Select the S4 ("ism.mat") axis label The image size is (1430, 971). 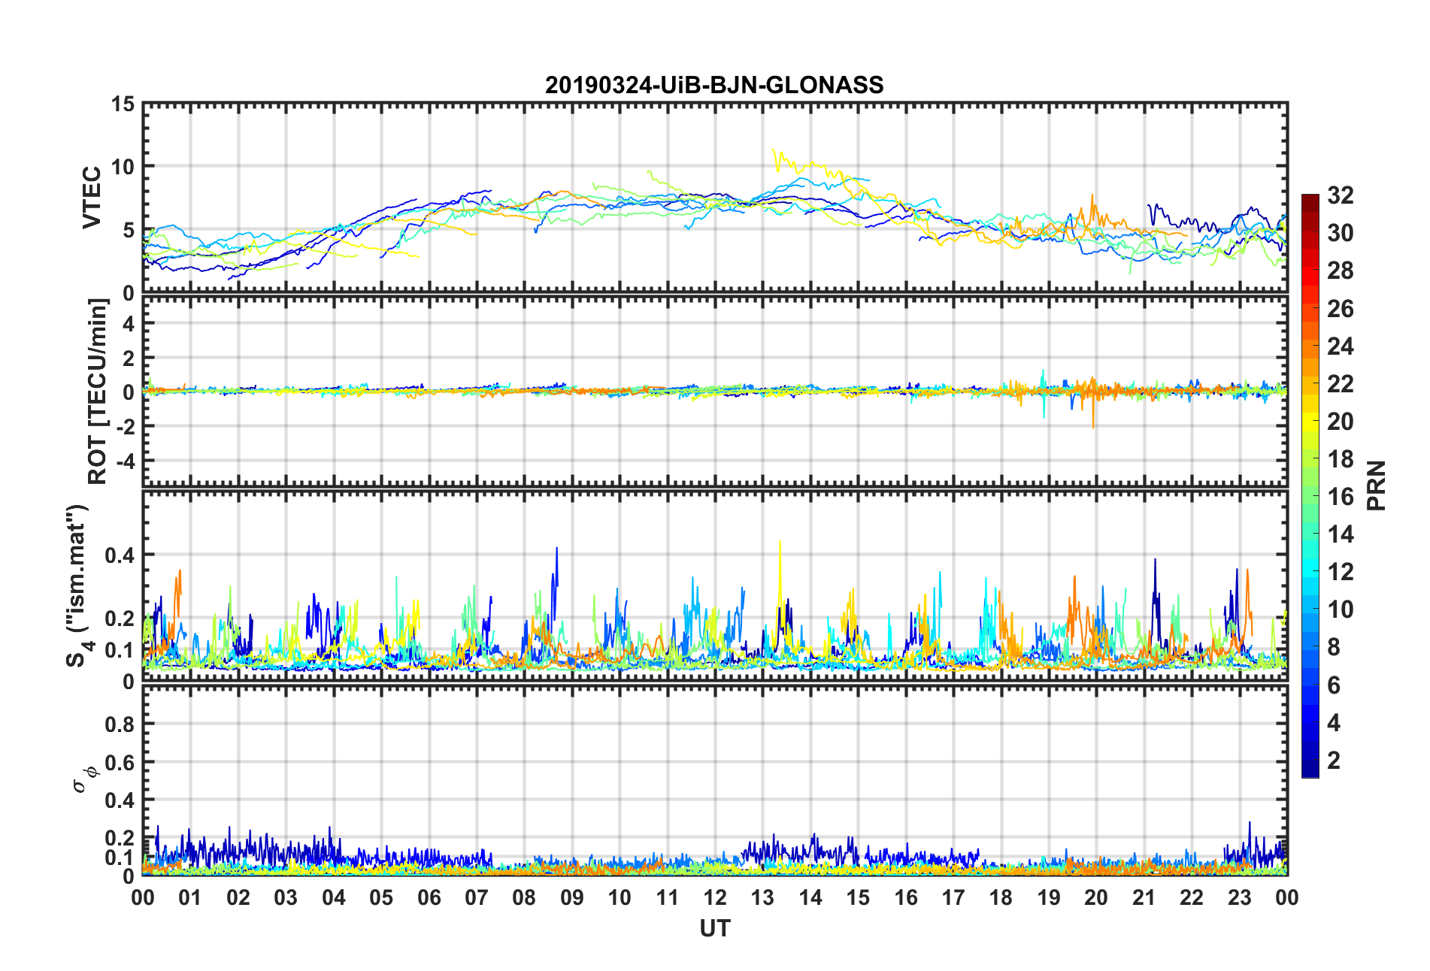[x=77, y=586]
